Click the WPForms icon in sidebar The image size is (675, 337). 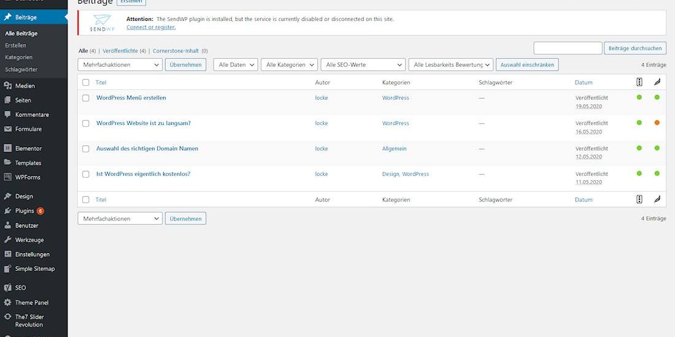click(x=7, y=177)
